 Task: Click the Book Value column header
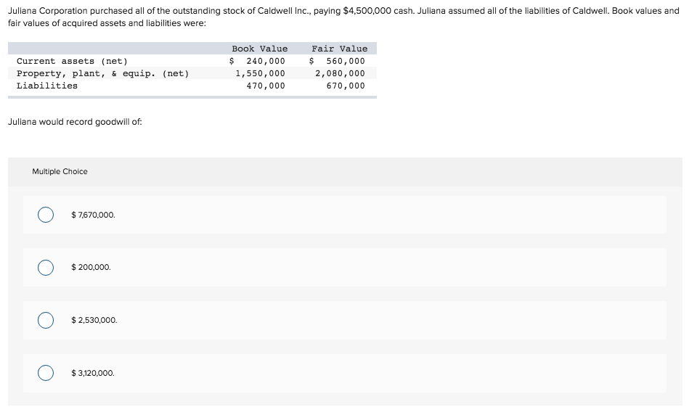tap(260, 49)
